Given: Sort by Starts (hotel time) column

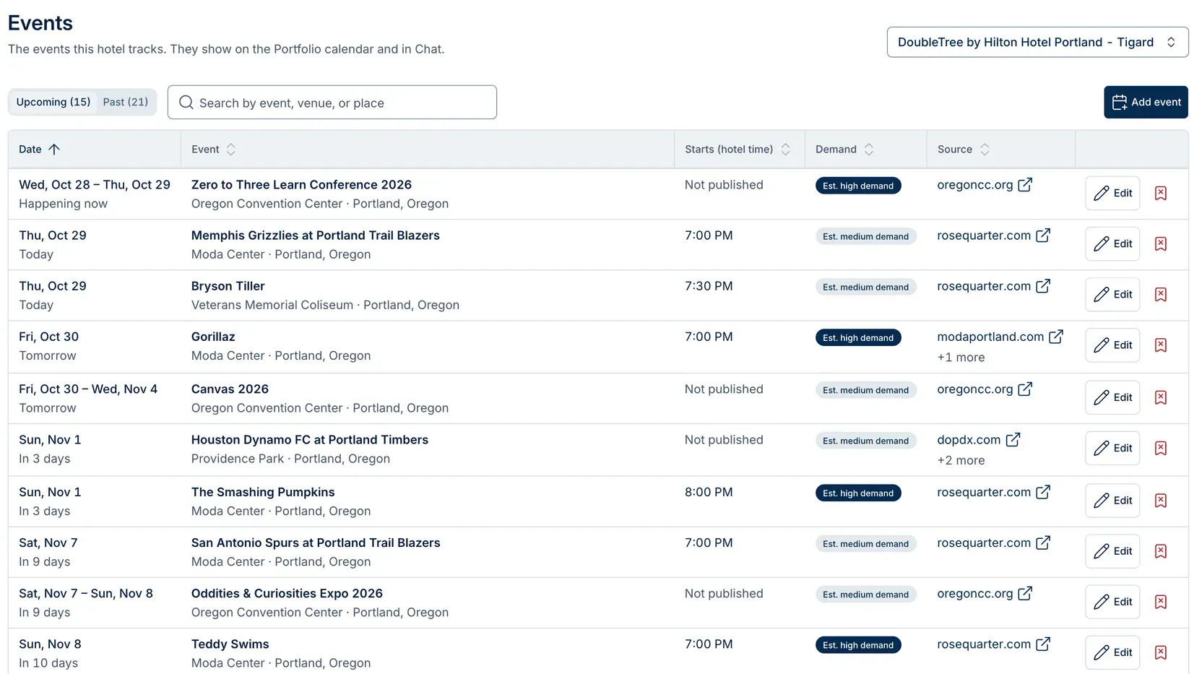Looking at the screenshot, I should point(738,150).
